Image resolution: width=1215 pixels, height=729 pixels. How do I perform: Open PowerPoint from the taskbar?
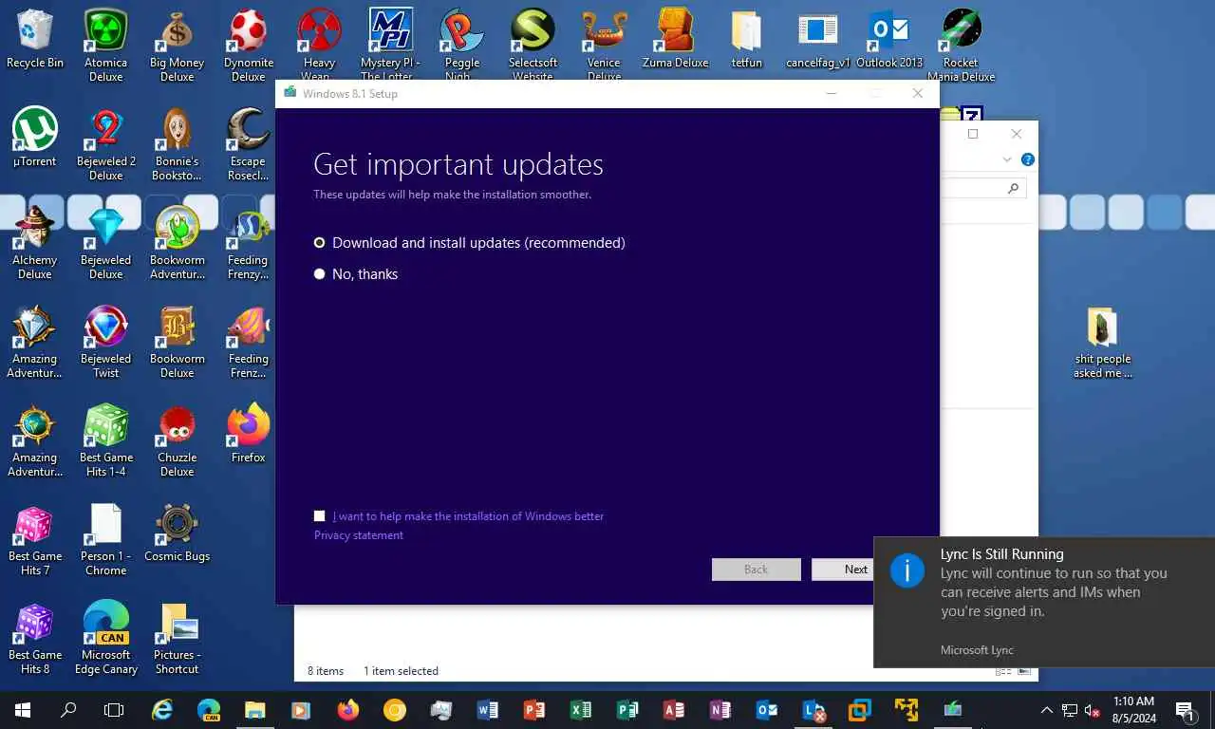(x=534, y=710)
